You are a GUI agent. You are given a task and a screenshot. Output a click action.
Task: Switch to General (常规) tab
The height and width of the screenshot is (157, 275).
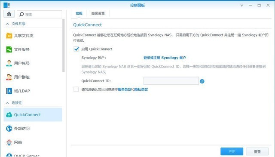(79, 13)
